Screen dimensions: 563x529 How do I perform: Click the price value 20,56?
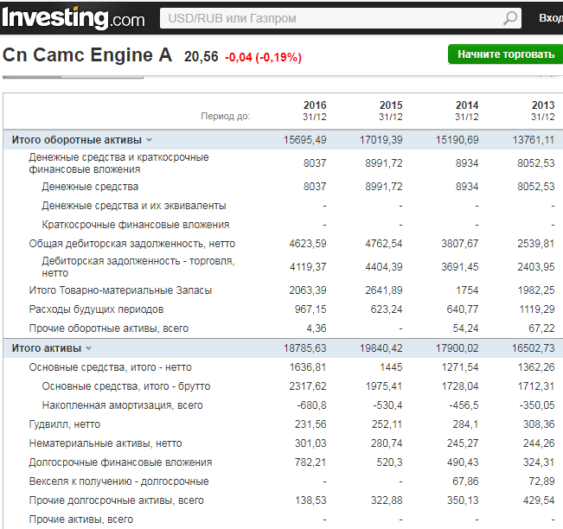pos(201,56)
